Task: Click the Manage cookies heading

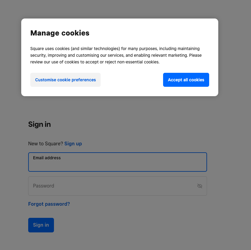Action: click(x=60, y=33)
